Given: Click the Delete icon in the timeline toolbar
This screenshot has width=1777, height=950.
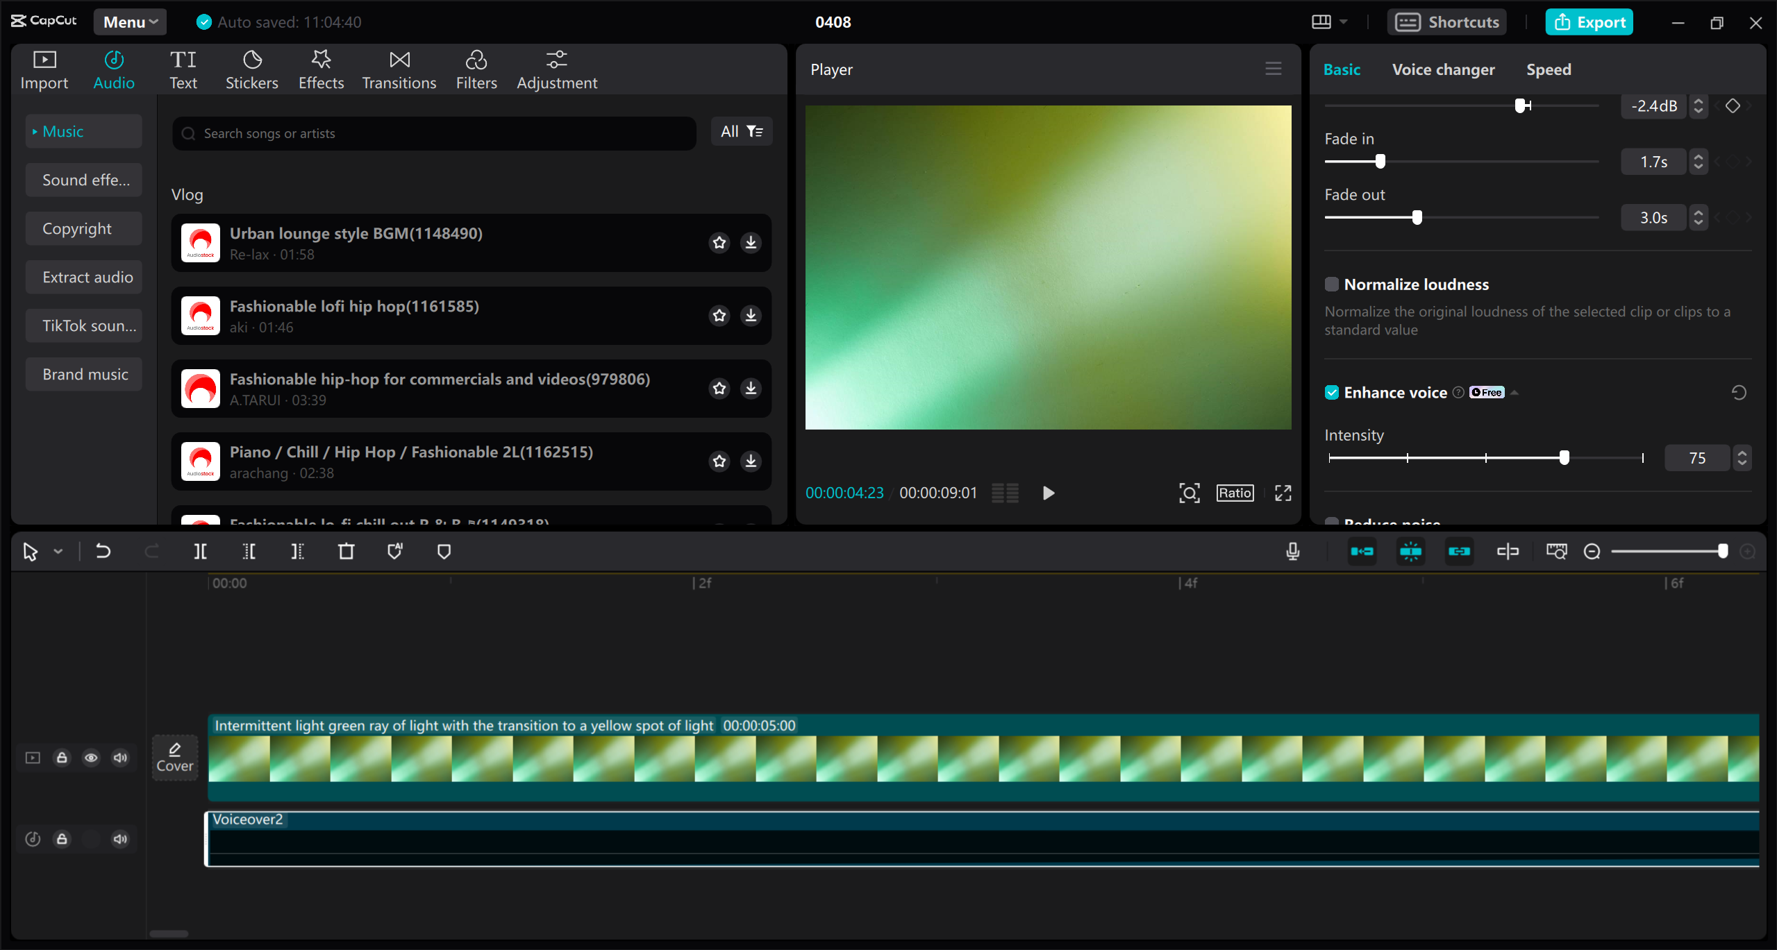Looking at the screenshot, I should tap(347, 551).
